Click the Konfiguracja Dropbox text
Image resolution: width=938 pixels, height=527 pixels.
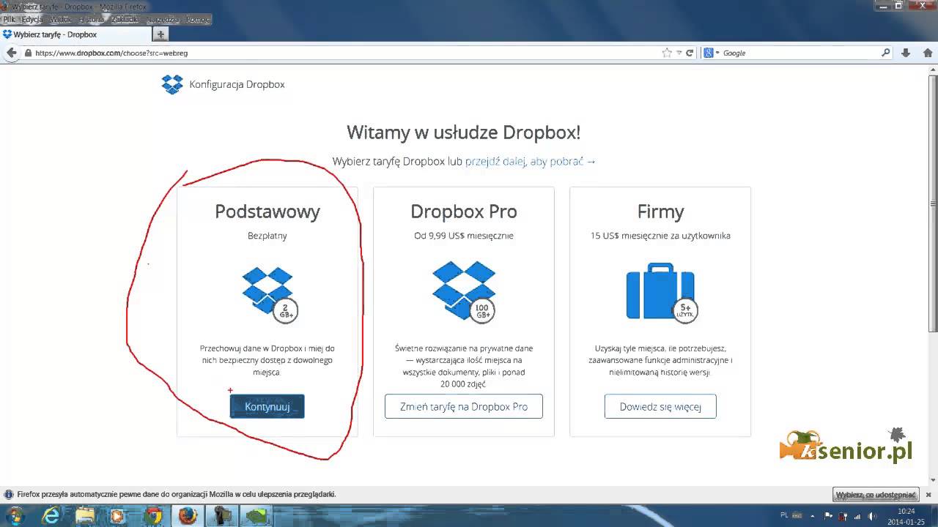237,84
